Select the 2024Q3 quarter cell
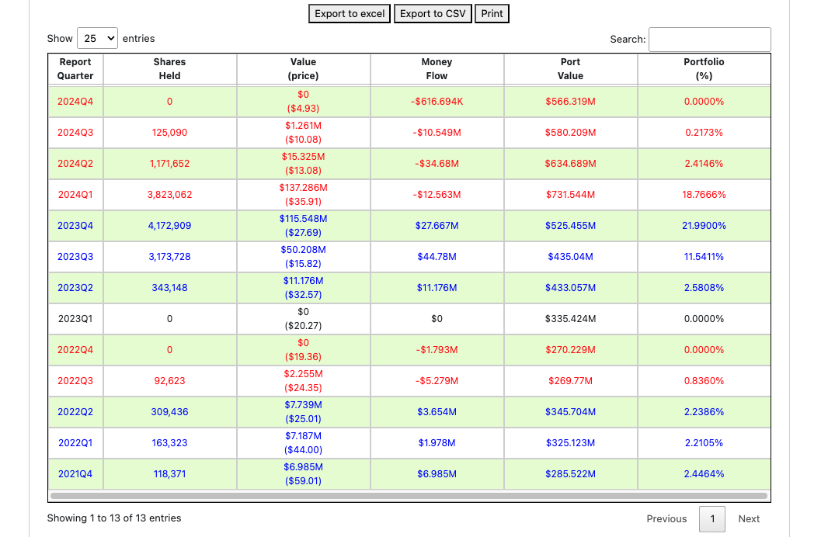Viewport: 828px width, 537px height. pyautogui.click(x=75, y=133)
